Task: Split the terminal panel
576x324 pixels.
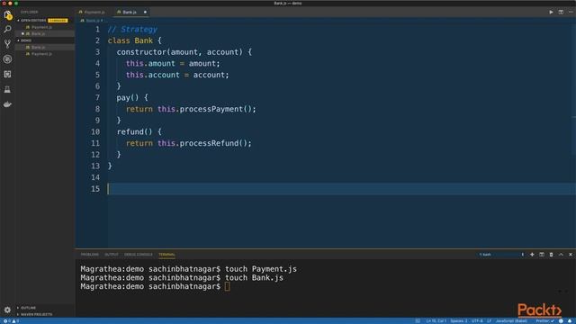Action: [x=542, y=254]
